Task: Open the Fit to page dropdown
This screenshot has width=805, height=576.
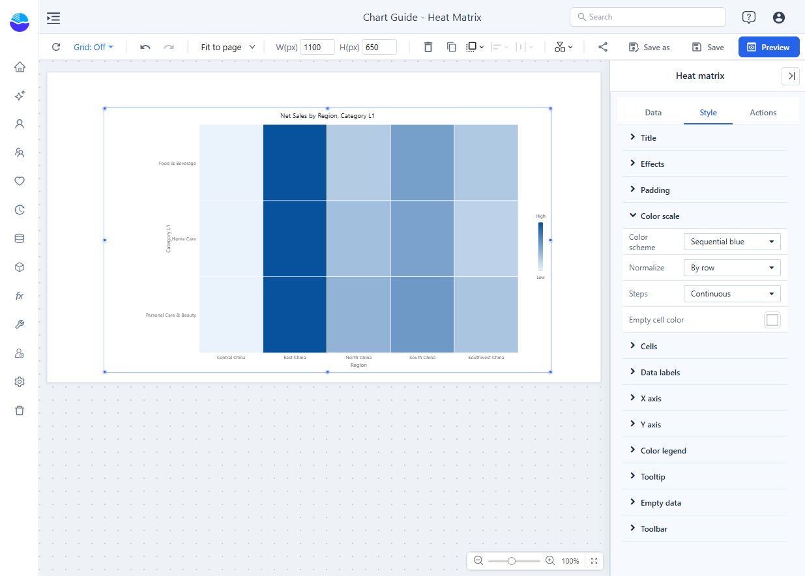Action: [x=228, y=47]
